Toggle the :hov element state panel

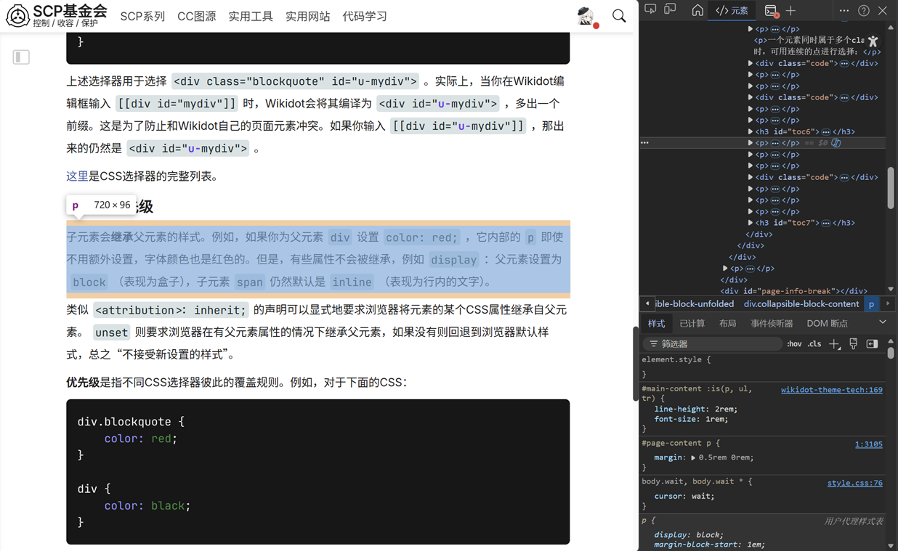click(794, 344)
